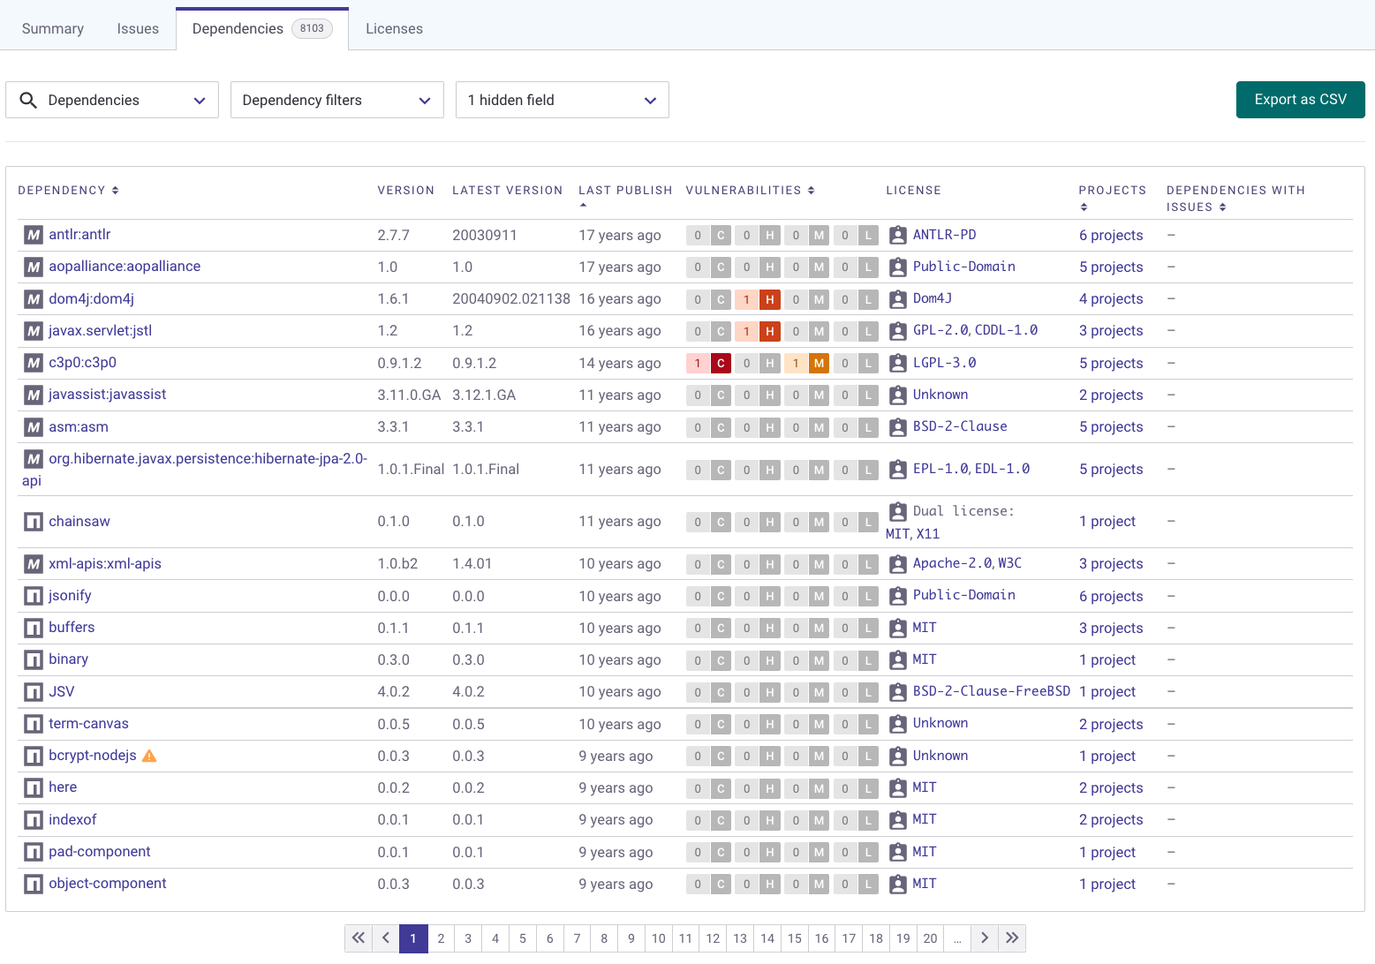Click the npm icon beside jsonify
This screenshot has height=964, width=1375.
(x=34, y=596)
